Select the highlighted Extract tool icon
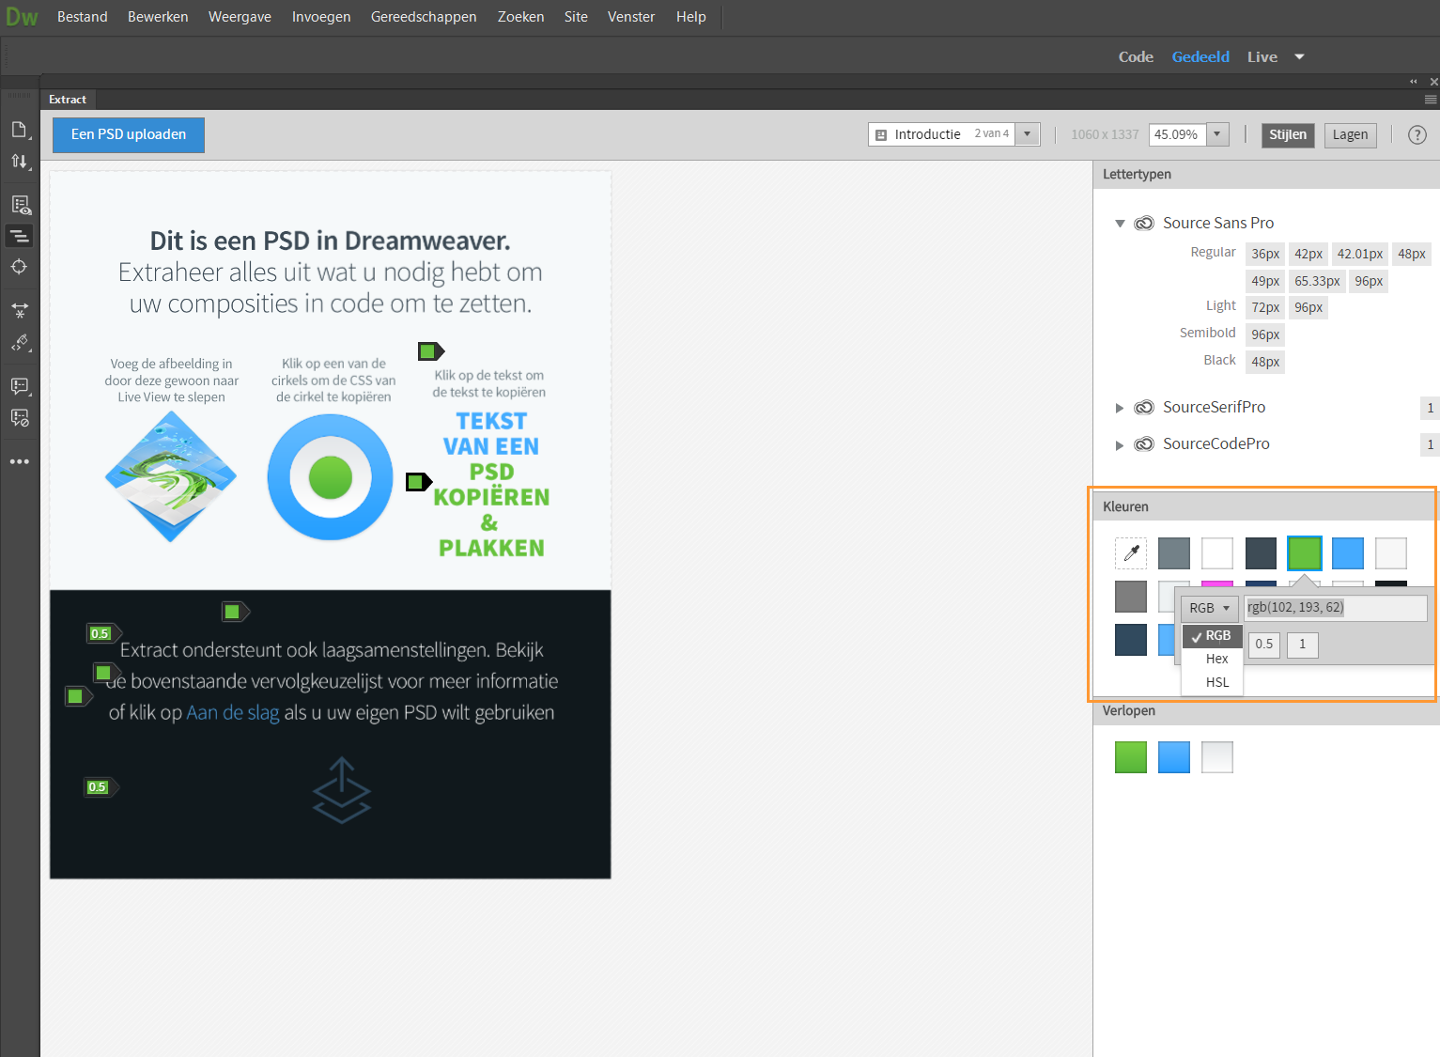Screen dimensions: 1440x1057 click(20, 236)
